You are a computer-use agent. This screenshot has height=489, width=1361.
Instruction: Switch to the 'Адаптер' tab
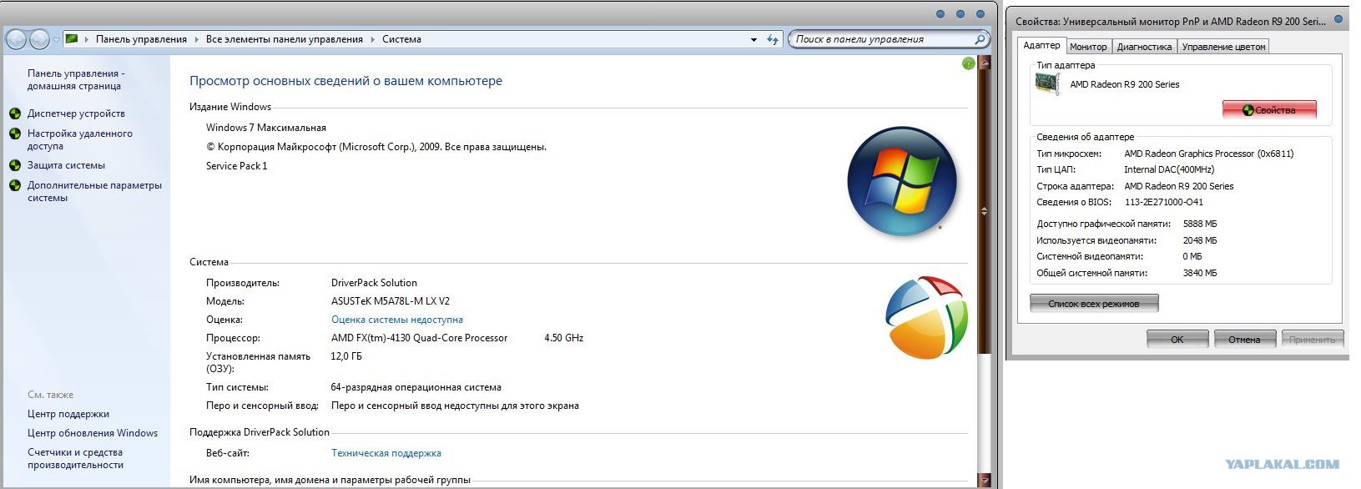click(x=1041, y=46)
